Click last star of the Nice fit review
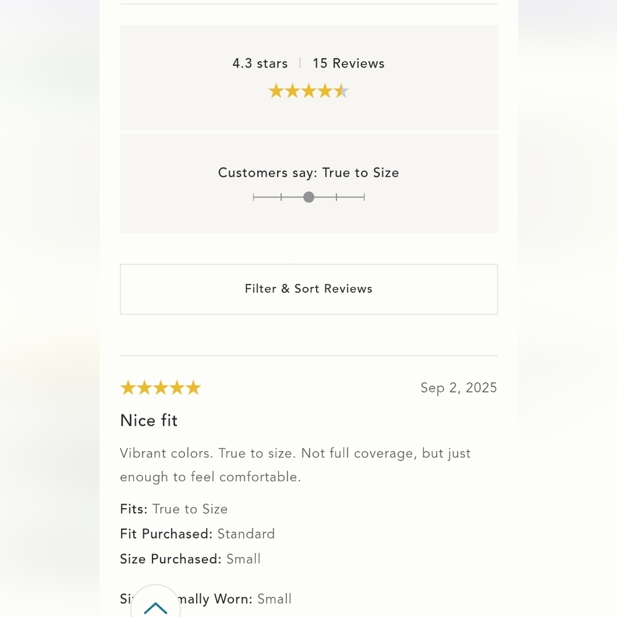The image size is (617, 617). 193,387
